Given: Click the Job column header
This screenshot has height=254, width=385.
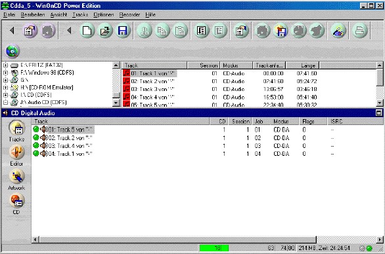Looking at the screenshot, I should pos(261,121).
